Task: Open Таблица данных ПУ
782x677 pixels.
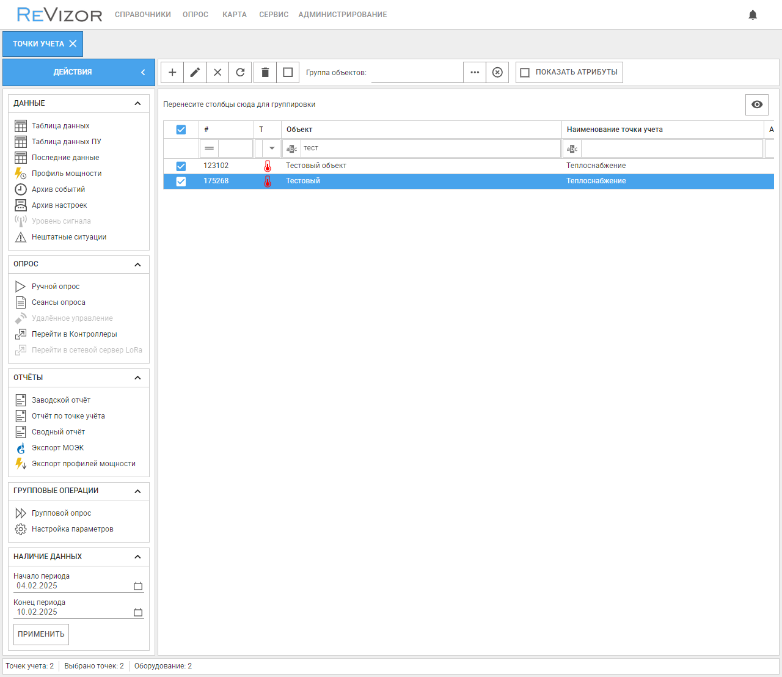Action: (66, 142)
